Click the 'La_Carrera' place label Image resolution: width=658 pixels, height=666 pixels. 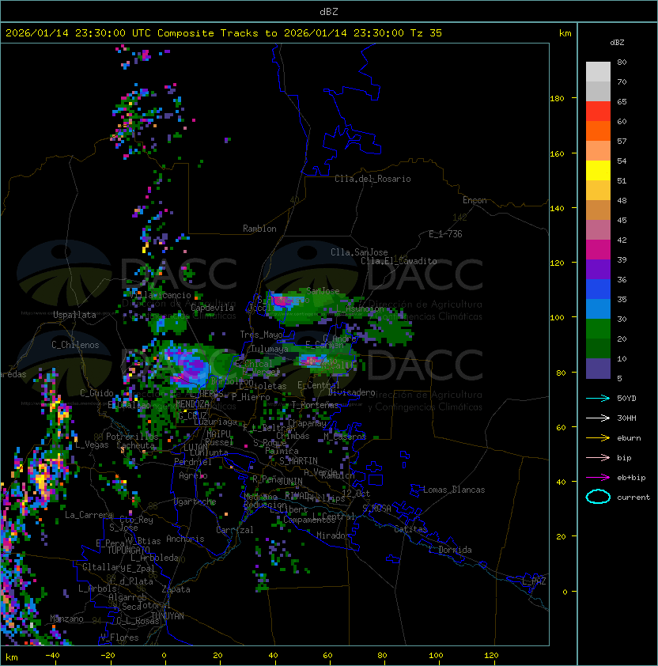point(89,515)
